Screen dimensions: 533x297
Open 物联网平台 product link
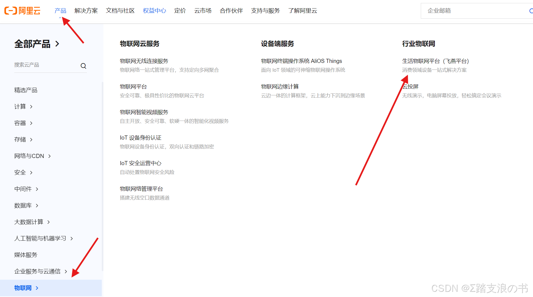click(133, 87)
